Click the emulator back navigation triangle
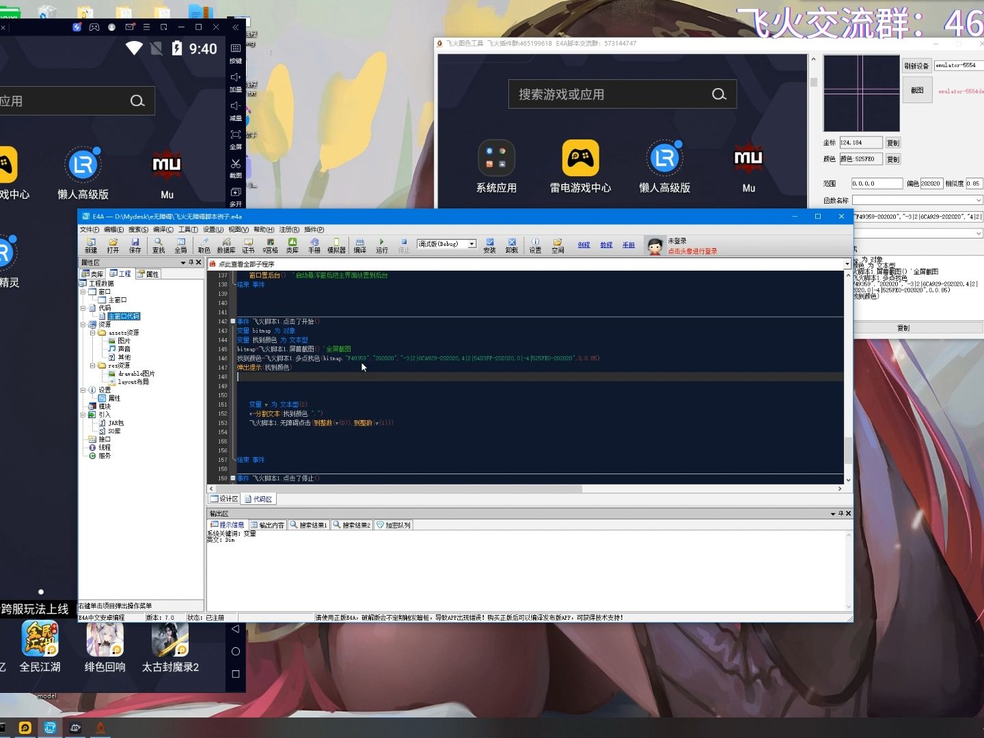Screen dimensions: 984x738 236,629
